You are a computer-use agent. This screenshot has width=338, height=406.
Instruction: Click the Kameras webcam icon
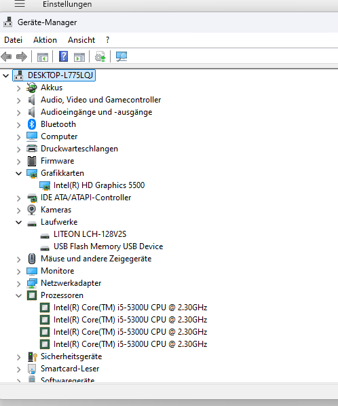click(x=32, y=210)
